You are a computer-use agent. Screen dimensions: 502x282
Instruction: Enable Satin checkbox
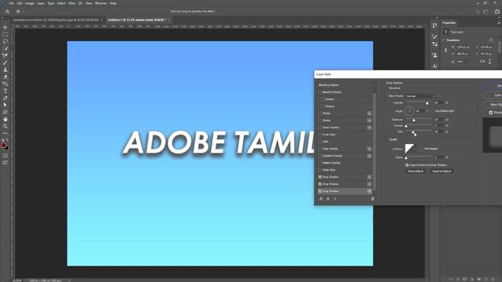[x=320, y=142]
